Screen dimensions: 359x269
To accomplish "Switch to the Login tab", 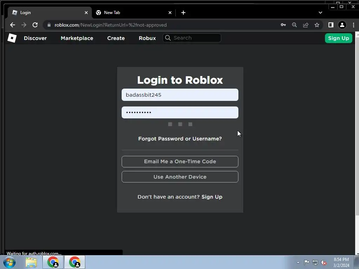I will pyautogui.click(x=50, y=13).
